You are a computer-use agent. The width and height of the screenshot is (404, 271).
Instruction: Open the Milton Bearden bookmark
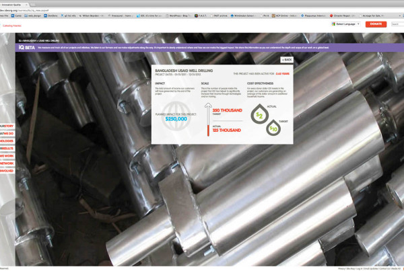click(x=91, y=15)
